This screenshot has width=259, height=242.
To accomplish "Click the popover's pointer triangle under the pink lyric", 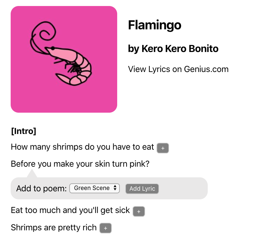I will 32,174.
